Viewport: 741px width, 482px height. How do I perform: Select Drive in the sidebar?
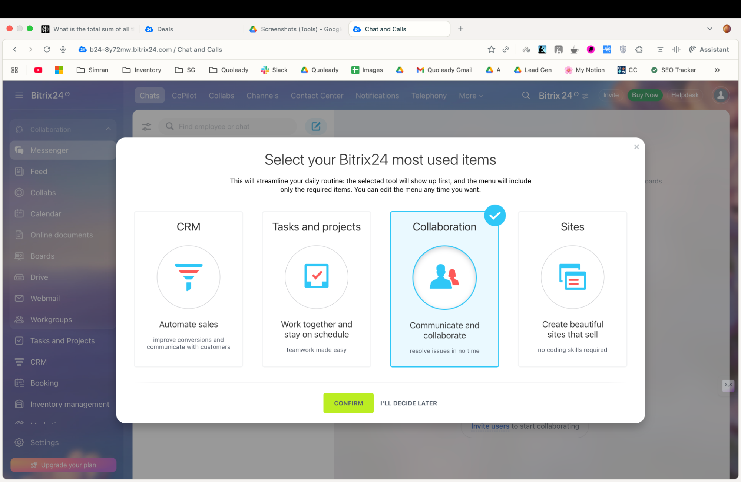click(39, 277)
